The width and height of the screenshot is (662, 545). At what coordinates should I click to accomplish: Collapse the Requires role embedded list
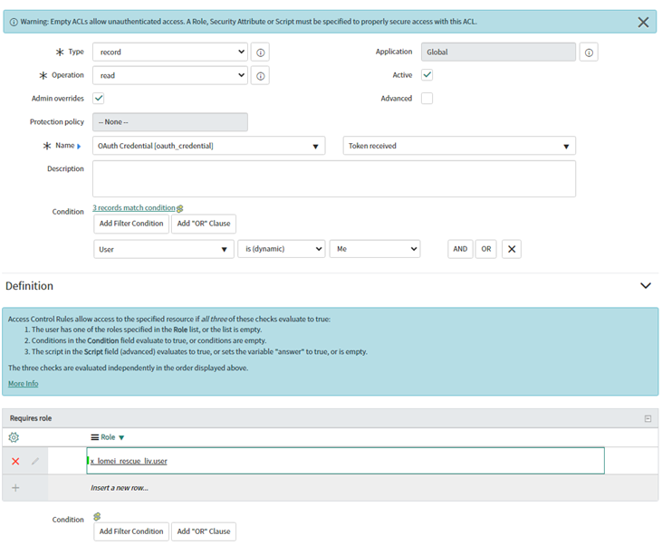click(648, 418)
